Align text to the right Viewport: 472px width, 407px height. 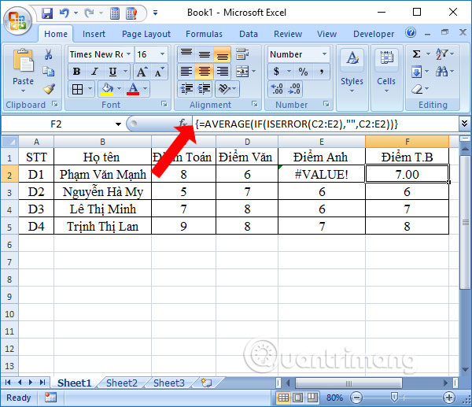click(223, 72)
